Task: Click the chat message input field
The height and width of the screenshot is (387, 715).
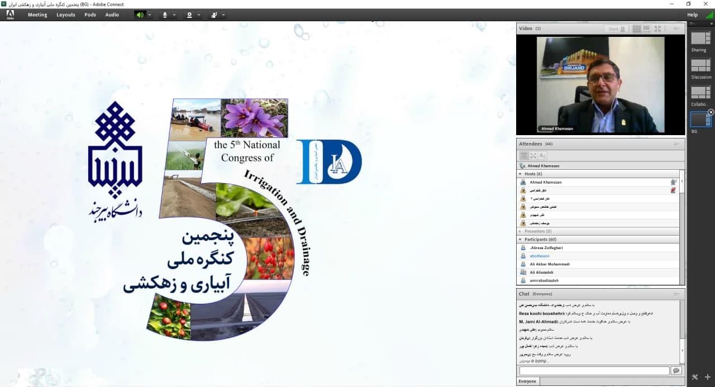Action: pos(594,371)
